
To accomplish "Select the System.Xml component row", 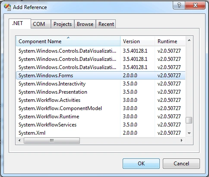I will [101, 133].
